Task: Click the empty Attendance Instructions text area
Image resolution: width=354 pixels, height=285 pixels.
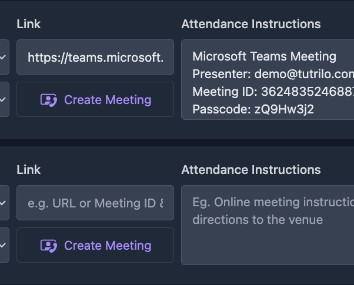Action: (268, 225)
